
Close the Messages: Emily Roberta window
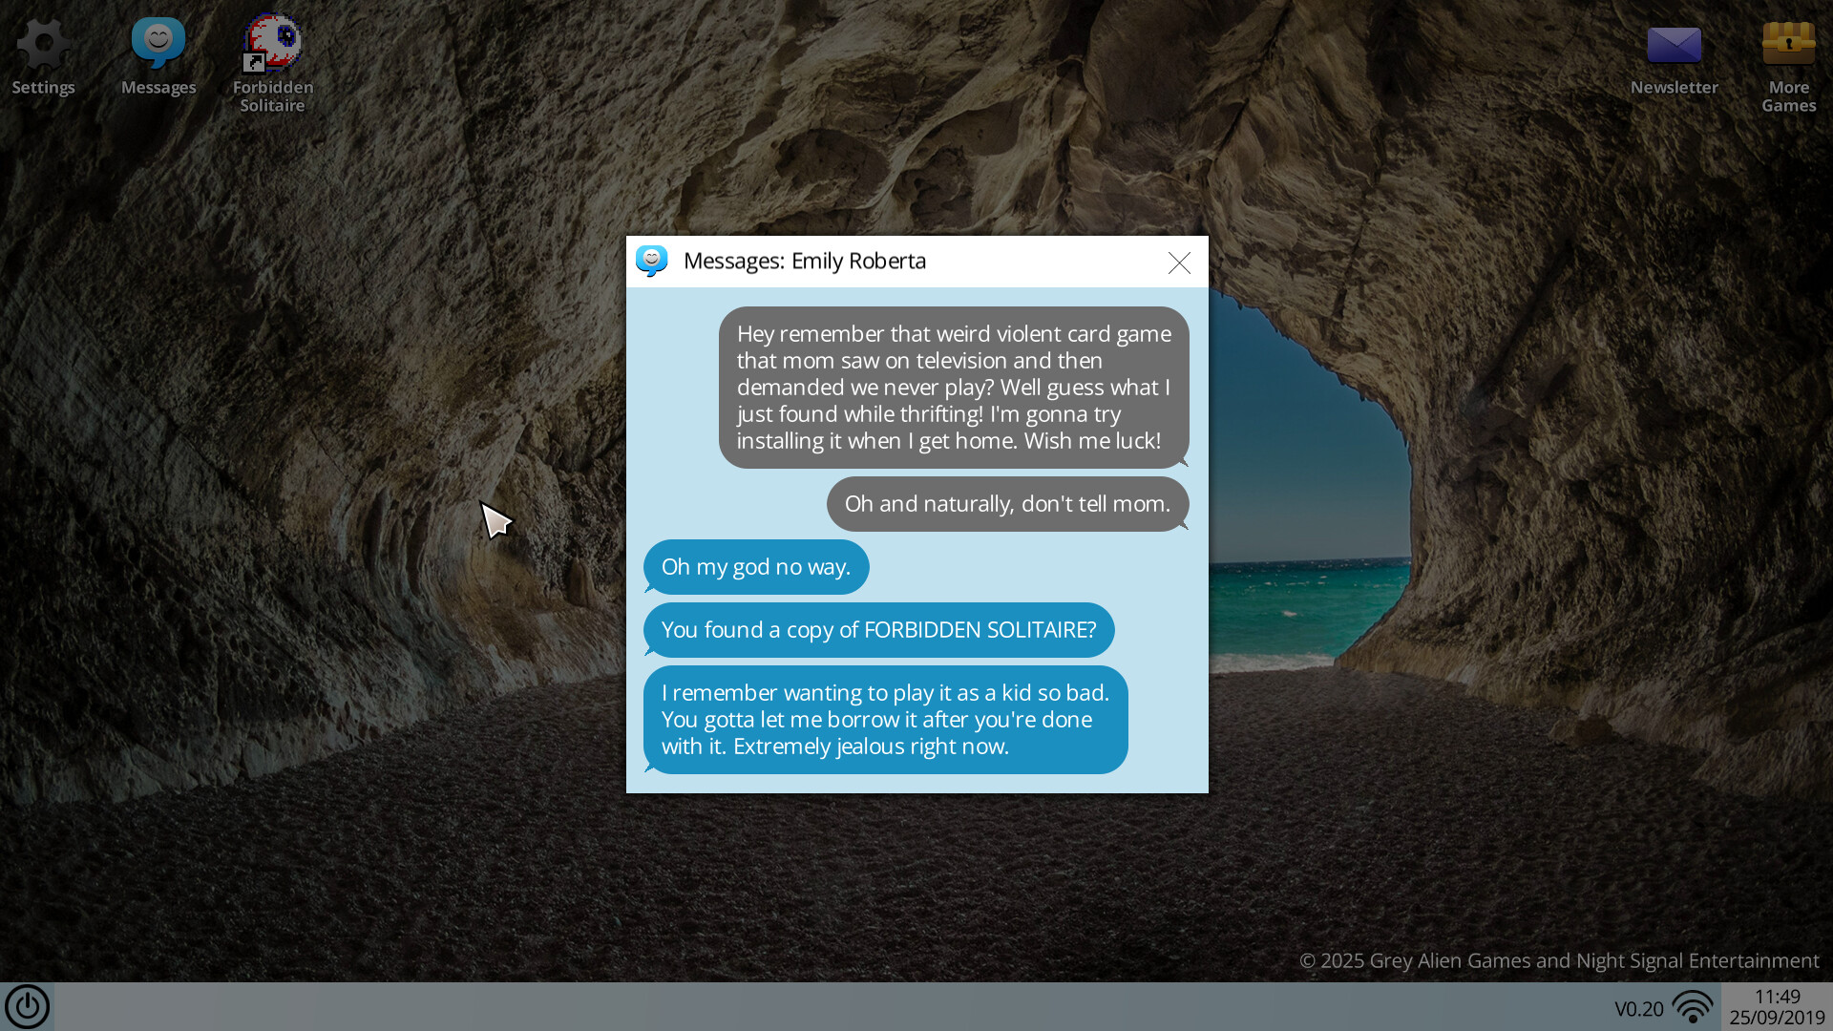[x=1179, y=263]
